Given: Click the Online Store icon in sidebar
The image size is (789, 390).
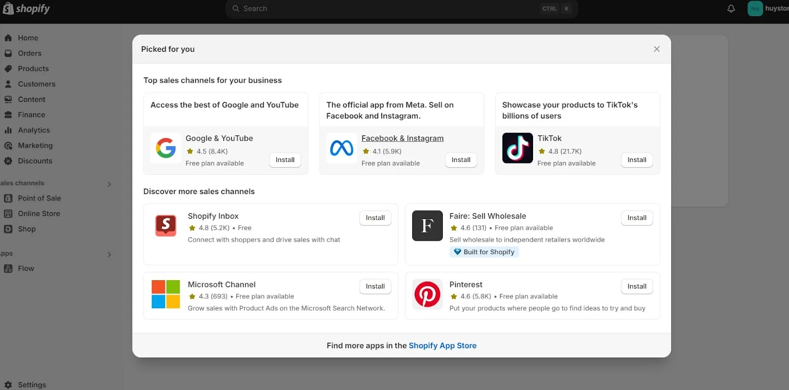Looking at the screenshot, I should 8,213.
